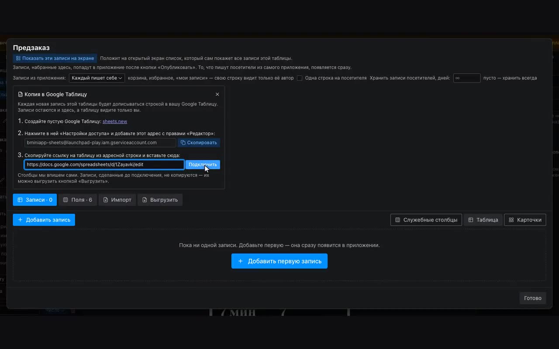Click the plus icon on Добавить запись
This screenshot has height=349, width=559.
point(20,220)
